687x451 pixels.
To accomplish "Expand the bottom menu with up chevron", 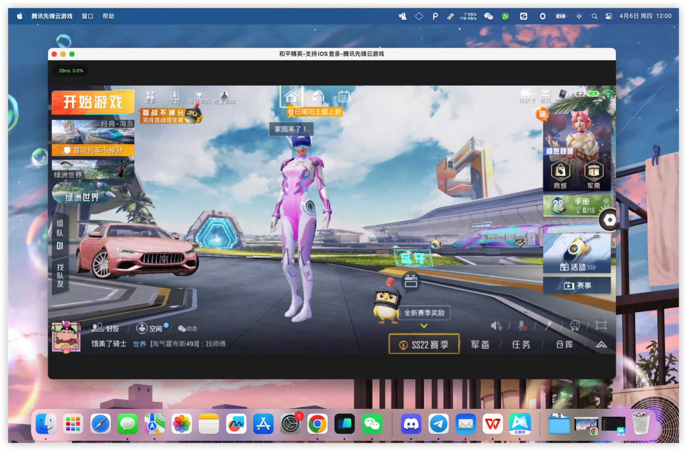I will pyautogui.click(x=602, y=345).
